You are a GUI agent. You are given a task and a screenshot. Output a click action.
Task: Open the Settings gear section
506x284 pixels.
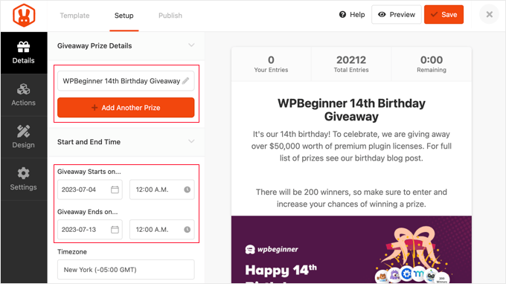tap(24, 179)
